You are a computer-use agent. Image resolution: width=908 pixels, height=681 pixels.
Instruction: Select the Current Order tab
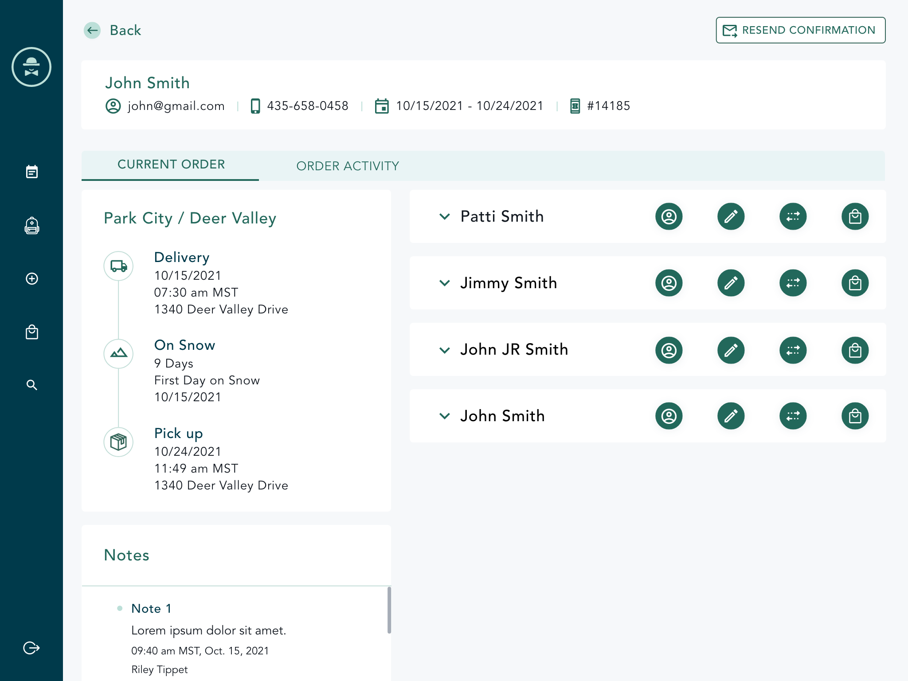pos(171,164)
